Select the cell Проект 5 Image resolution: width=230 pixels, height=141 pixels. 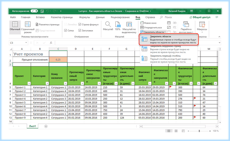(22, 102)
